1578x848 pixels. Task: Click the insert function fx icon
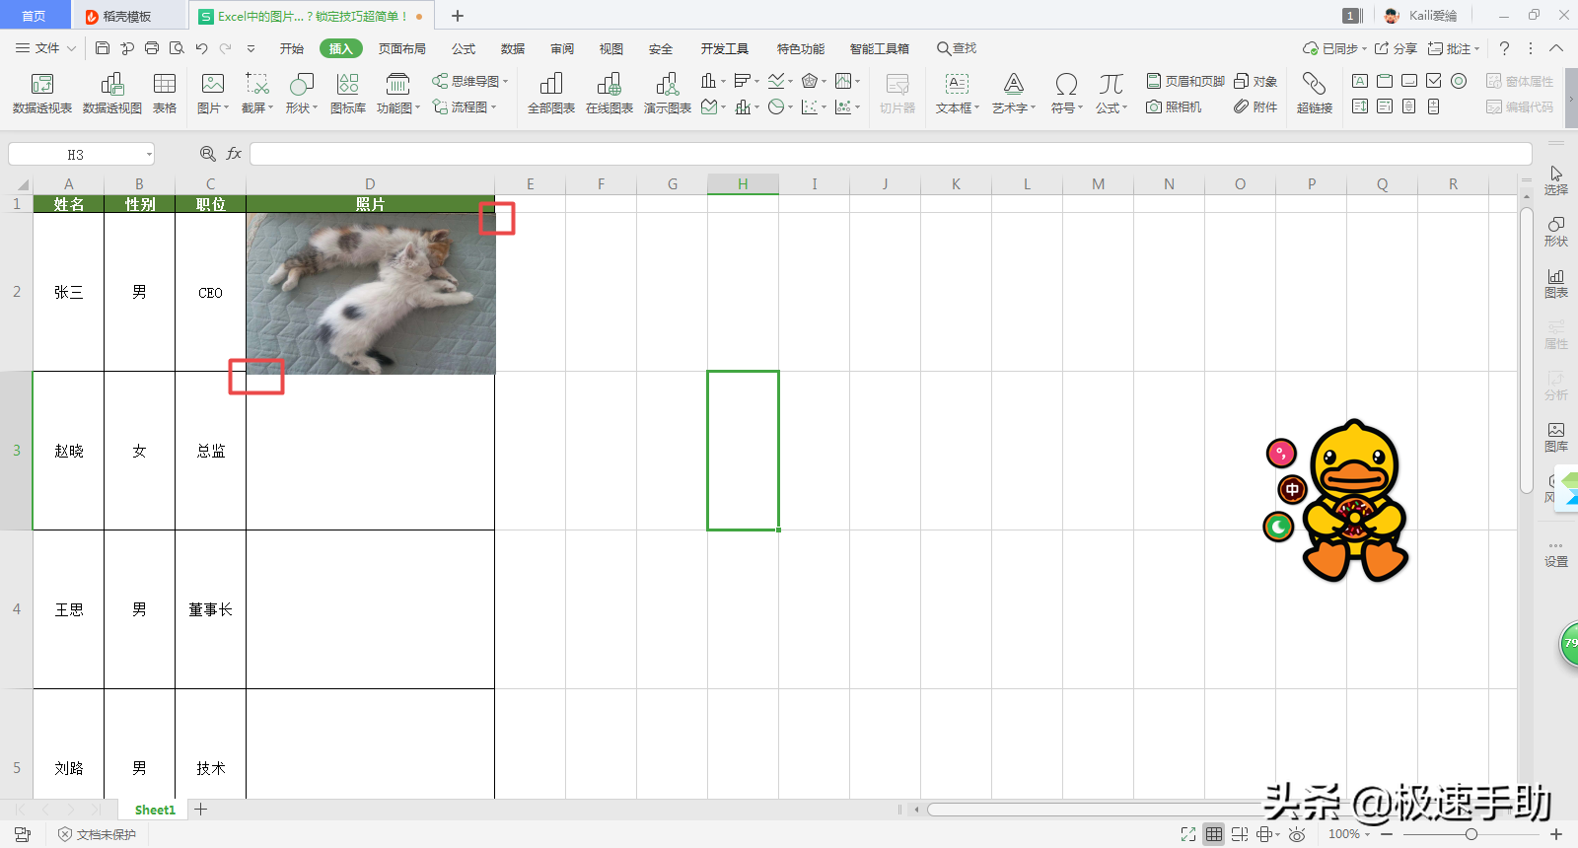click(234, 154)
